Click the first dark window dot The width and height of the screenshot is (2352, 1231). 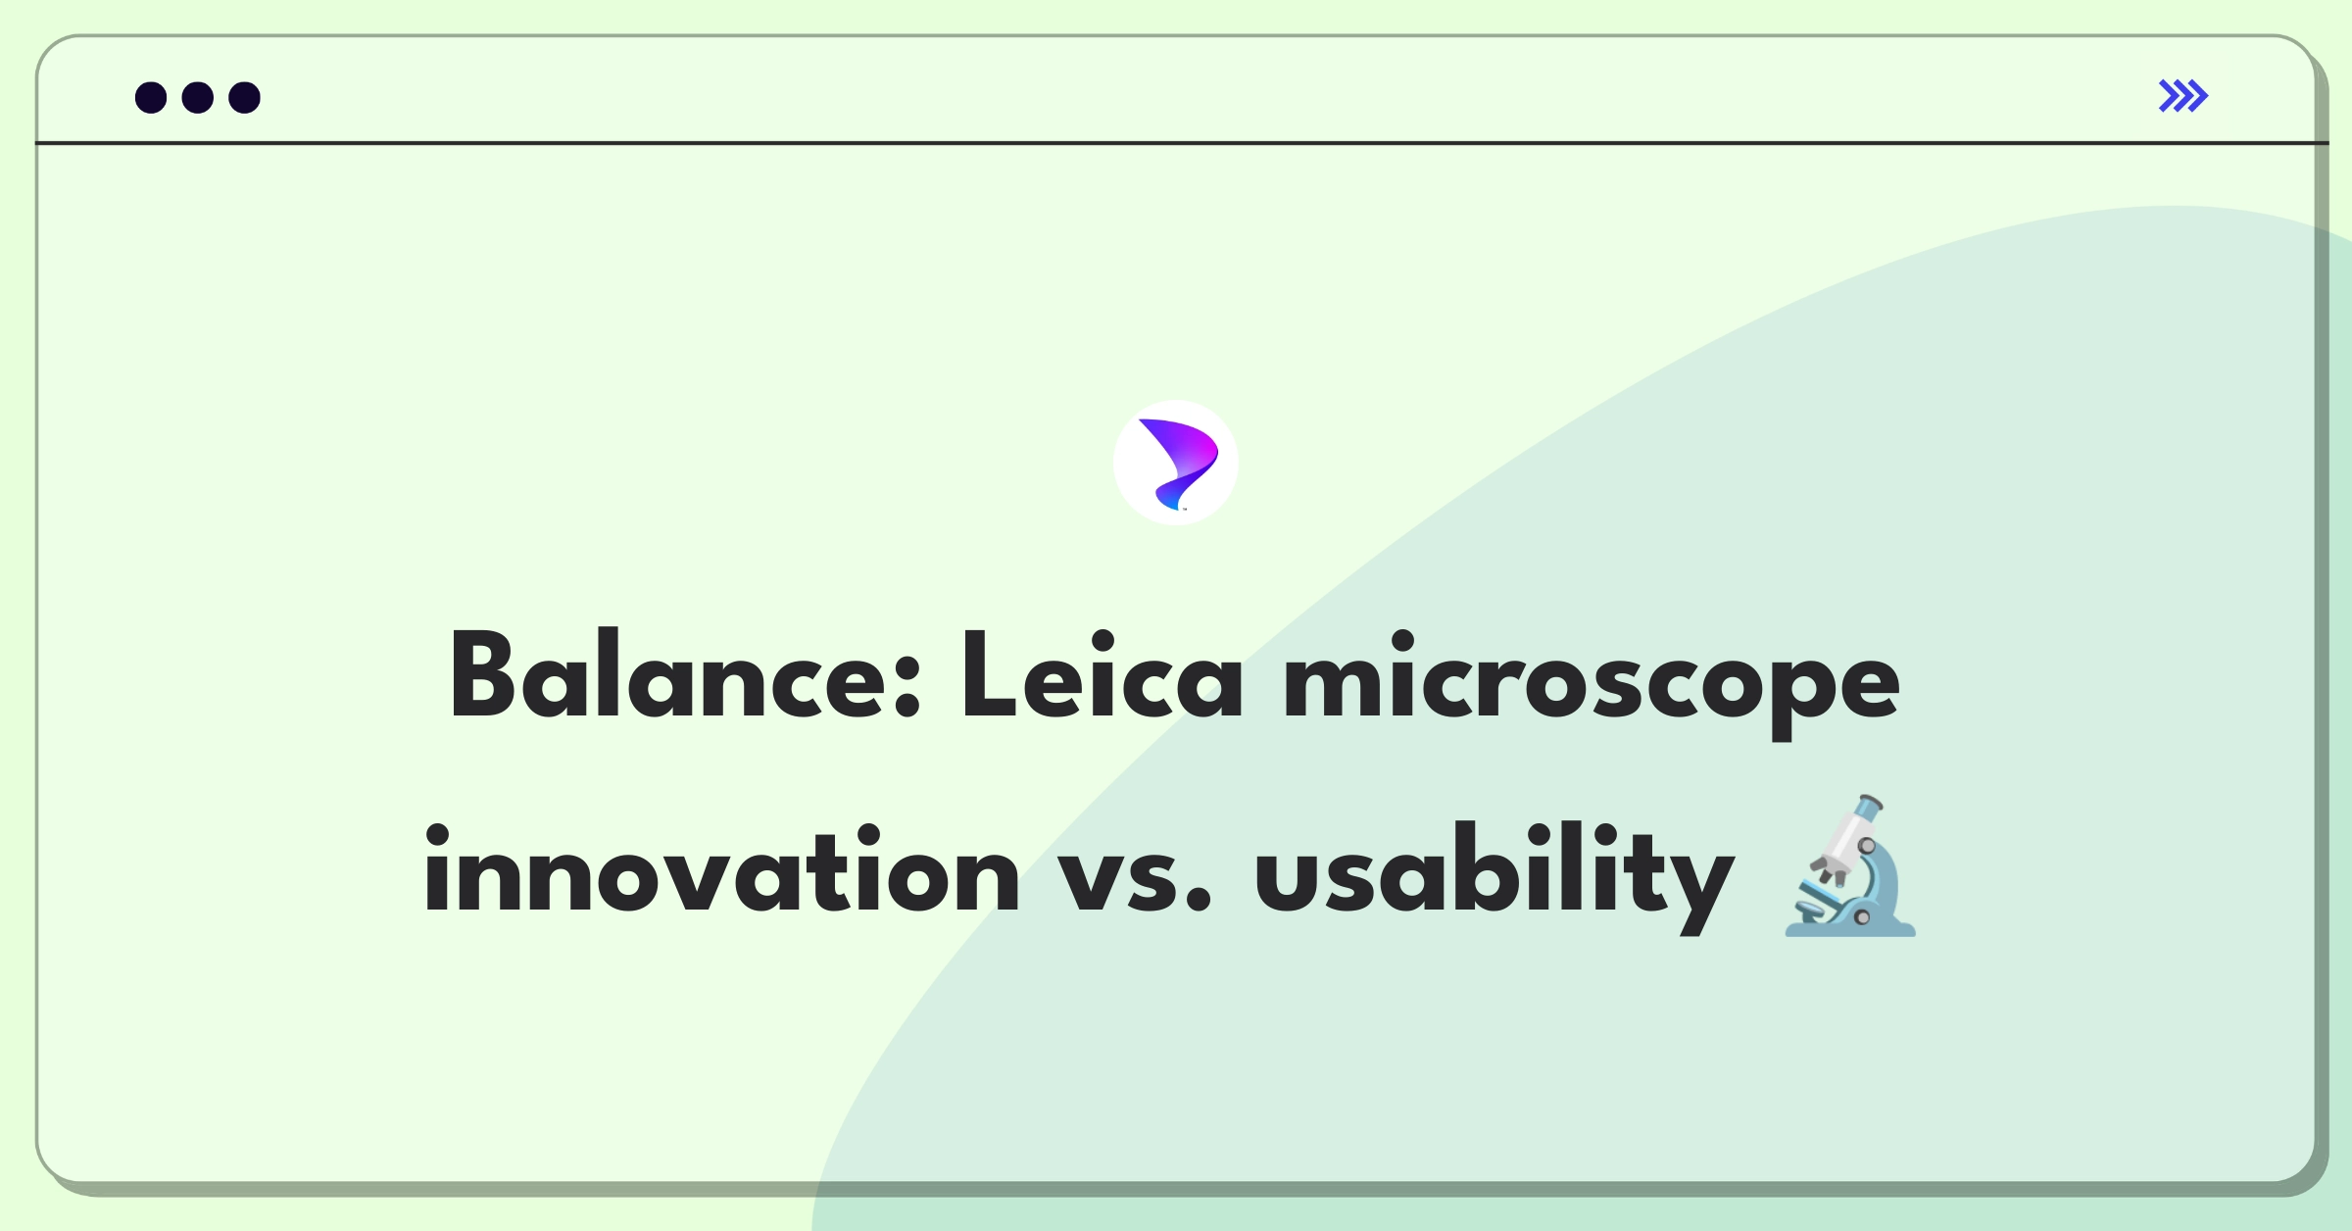(x=151, y=97)
